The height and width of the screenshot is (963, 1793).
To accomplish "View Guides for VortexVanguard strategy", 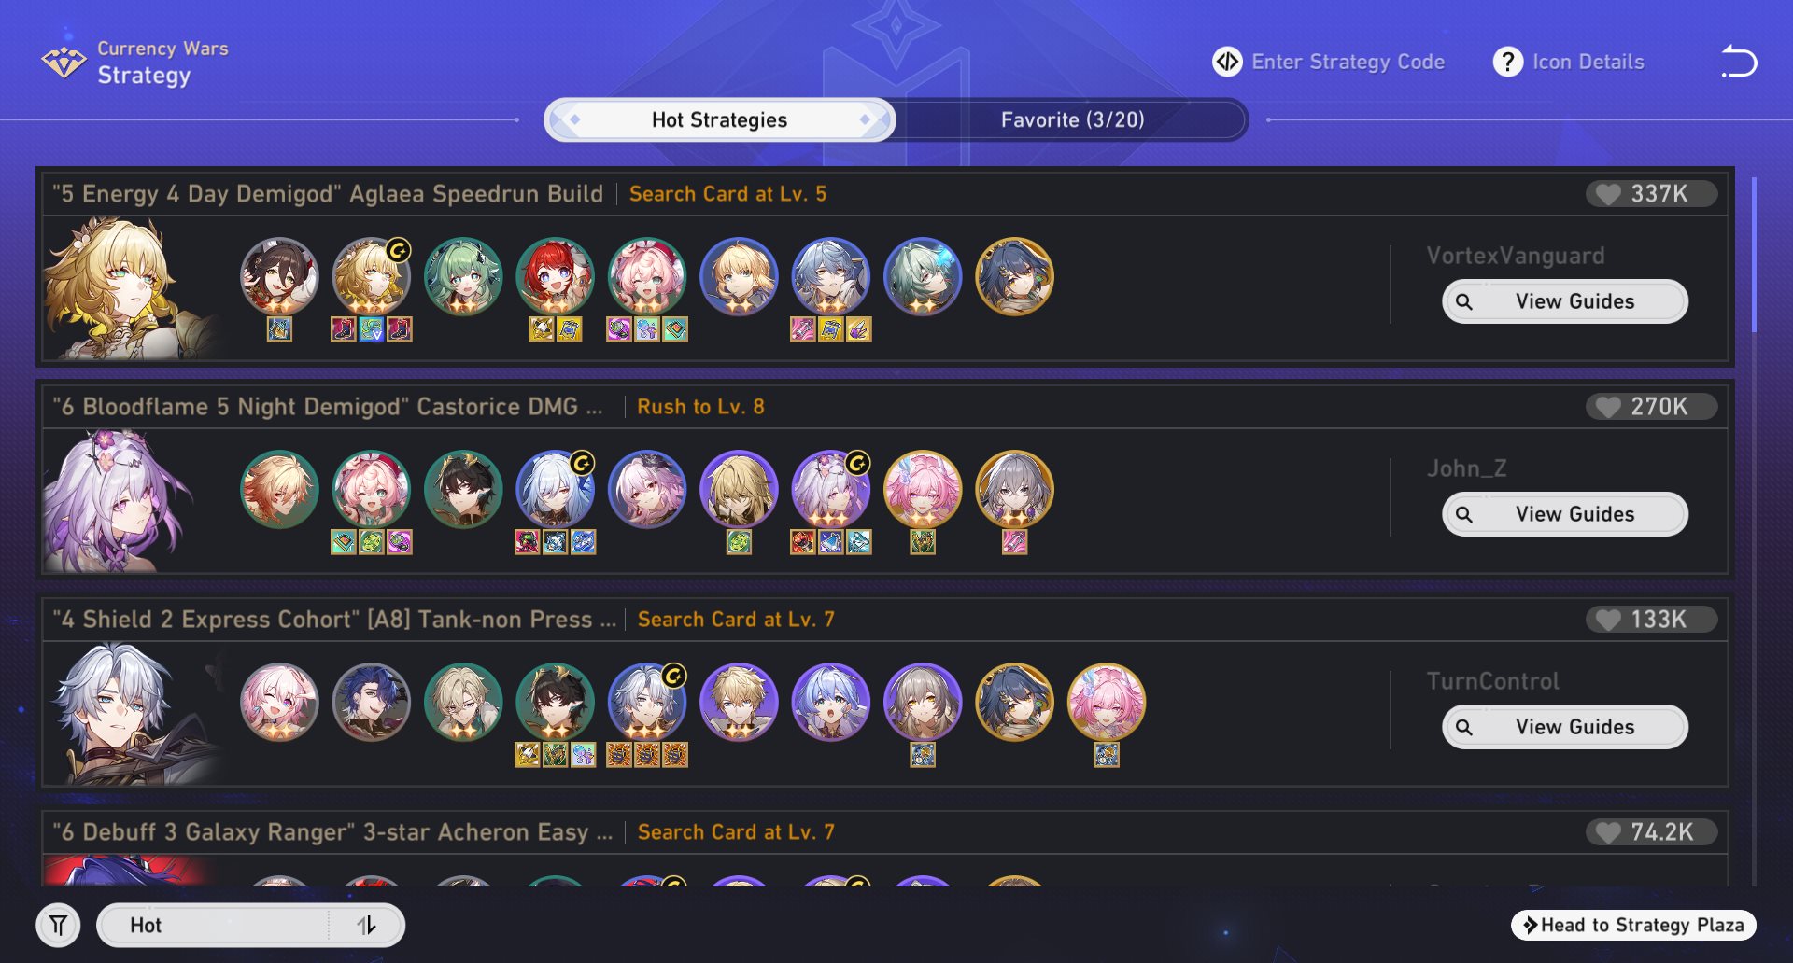I will pos(1565,301).
